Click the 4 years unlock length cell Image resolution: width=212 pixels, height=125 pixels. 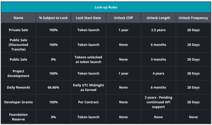[x=158, y=73]
